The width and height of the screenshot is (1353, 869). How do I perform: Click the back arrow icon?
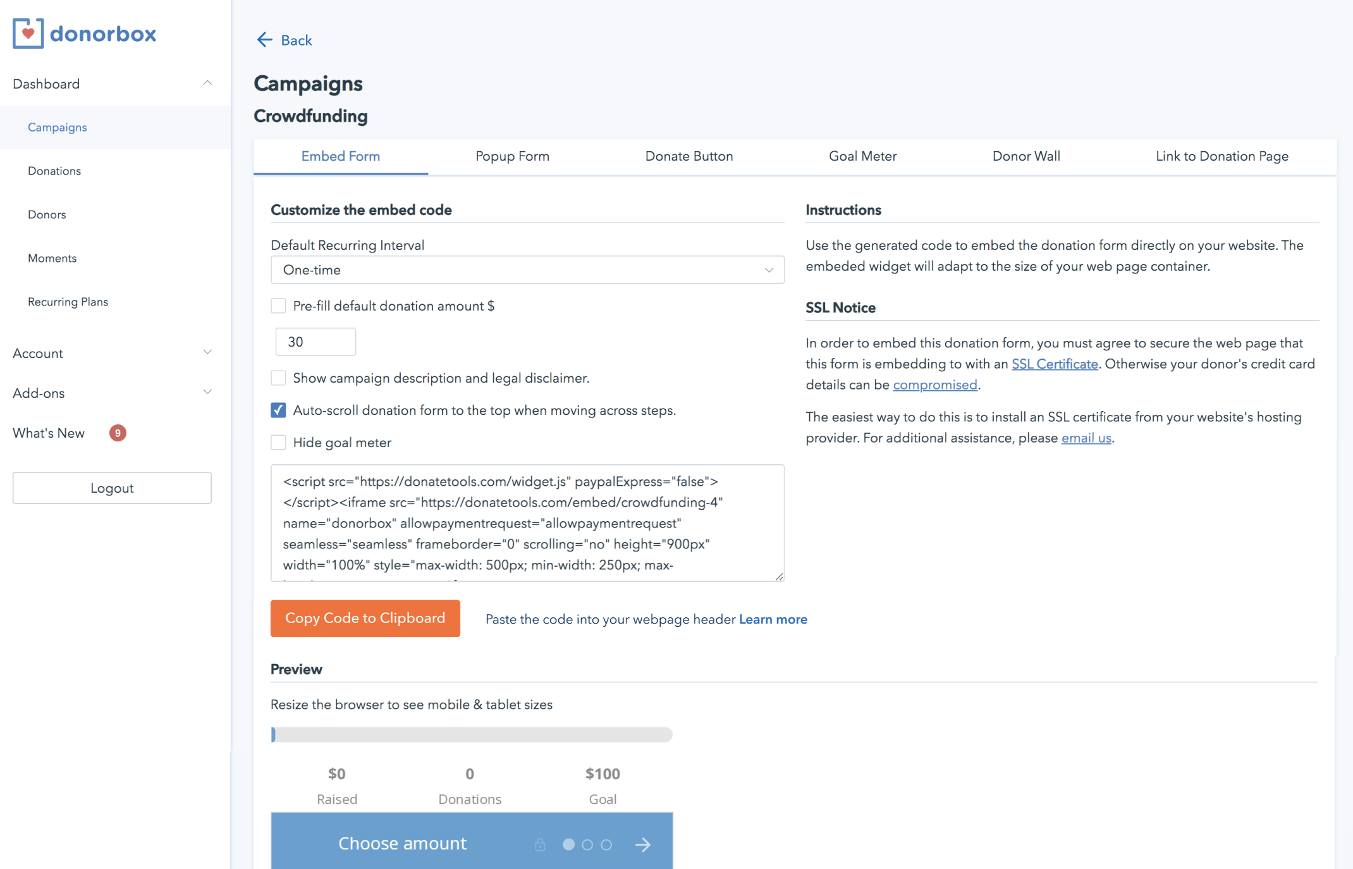pos(264,40)
